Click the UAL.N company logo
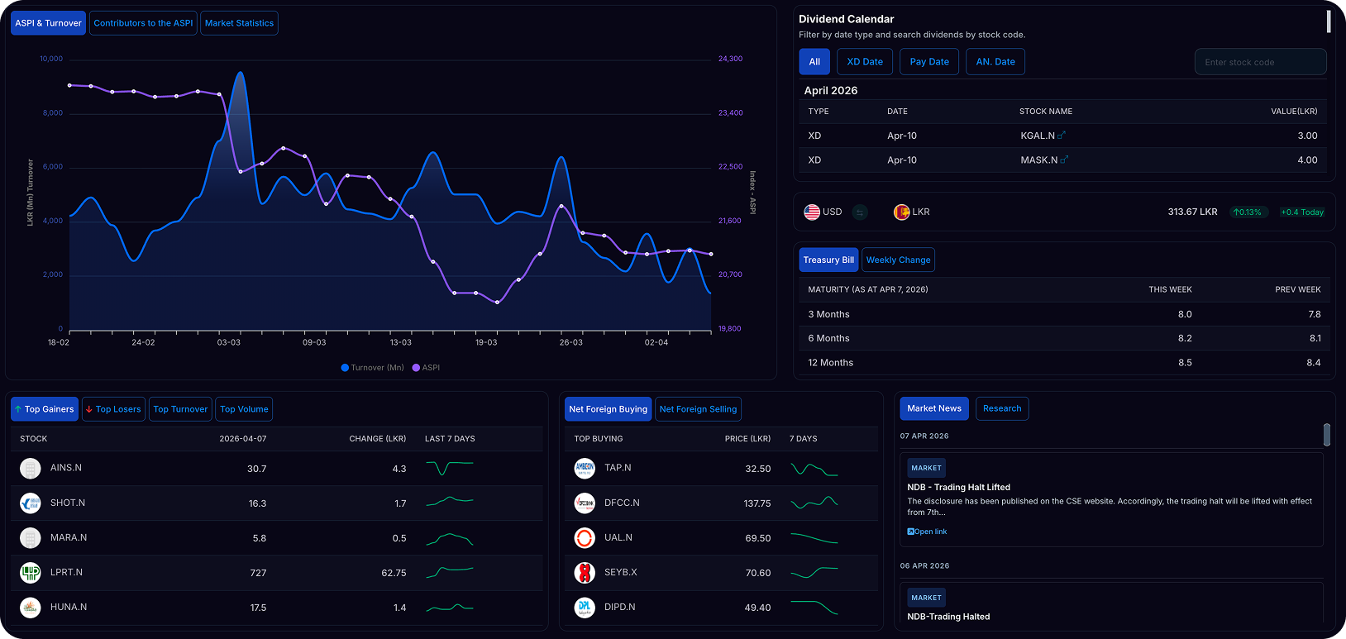1346x639 pixels. tap(585, 537)
